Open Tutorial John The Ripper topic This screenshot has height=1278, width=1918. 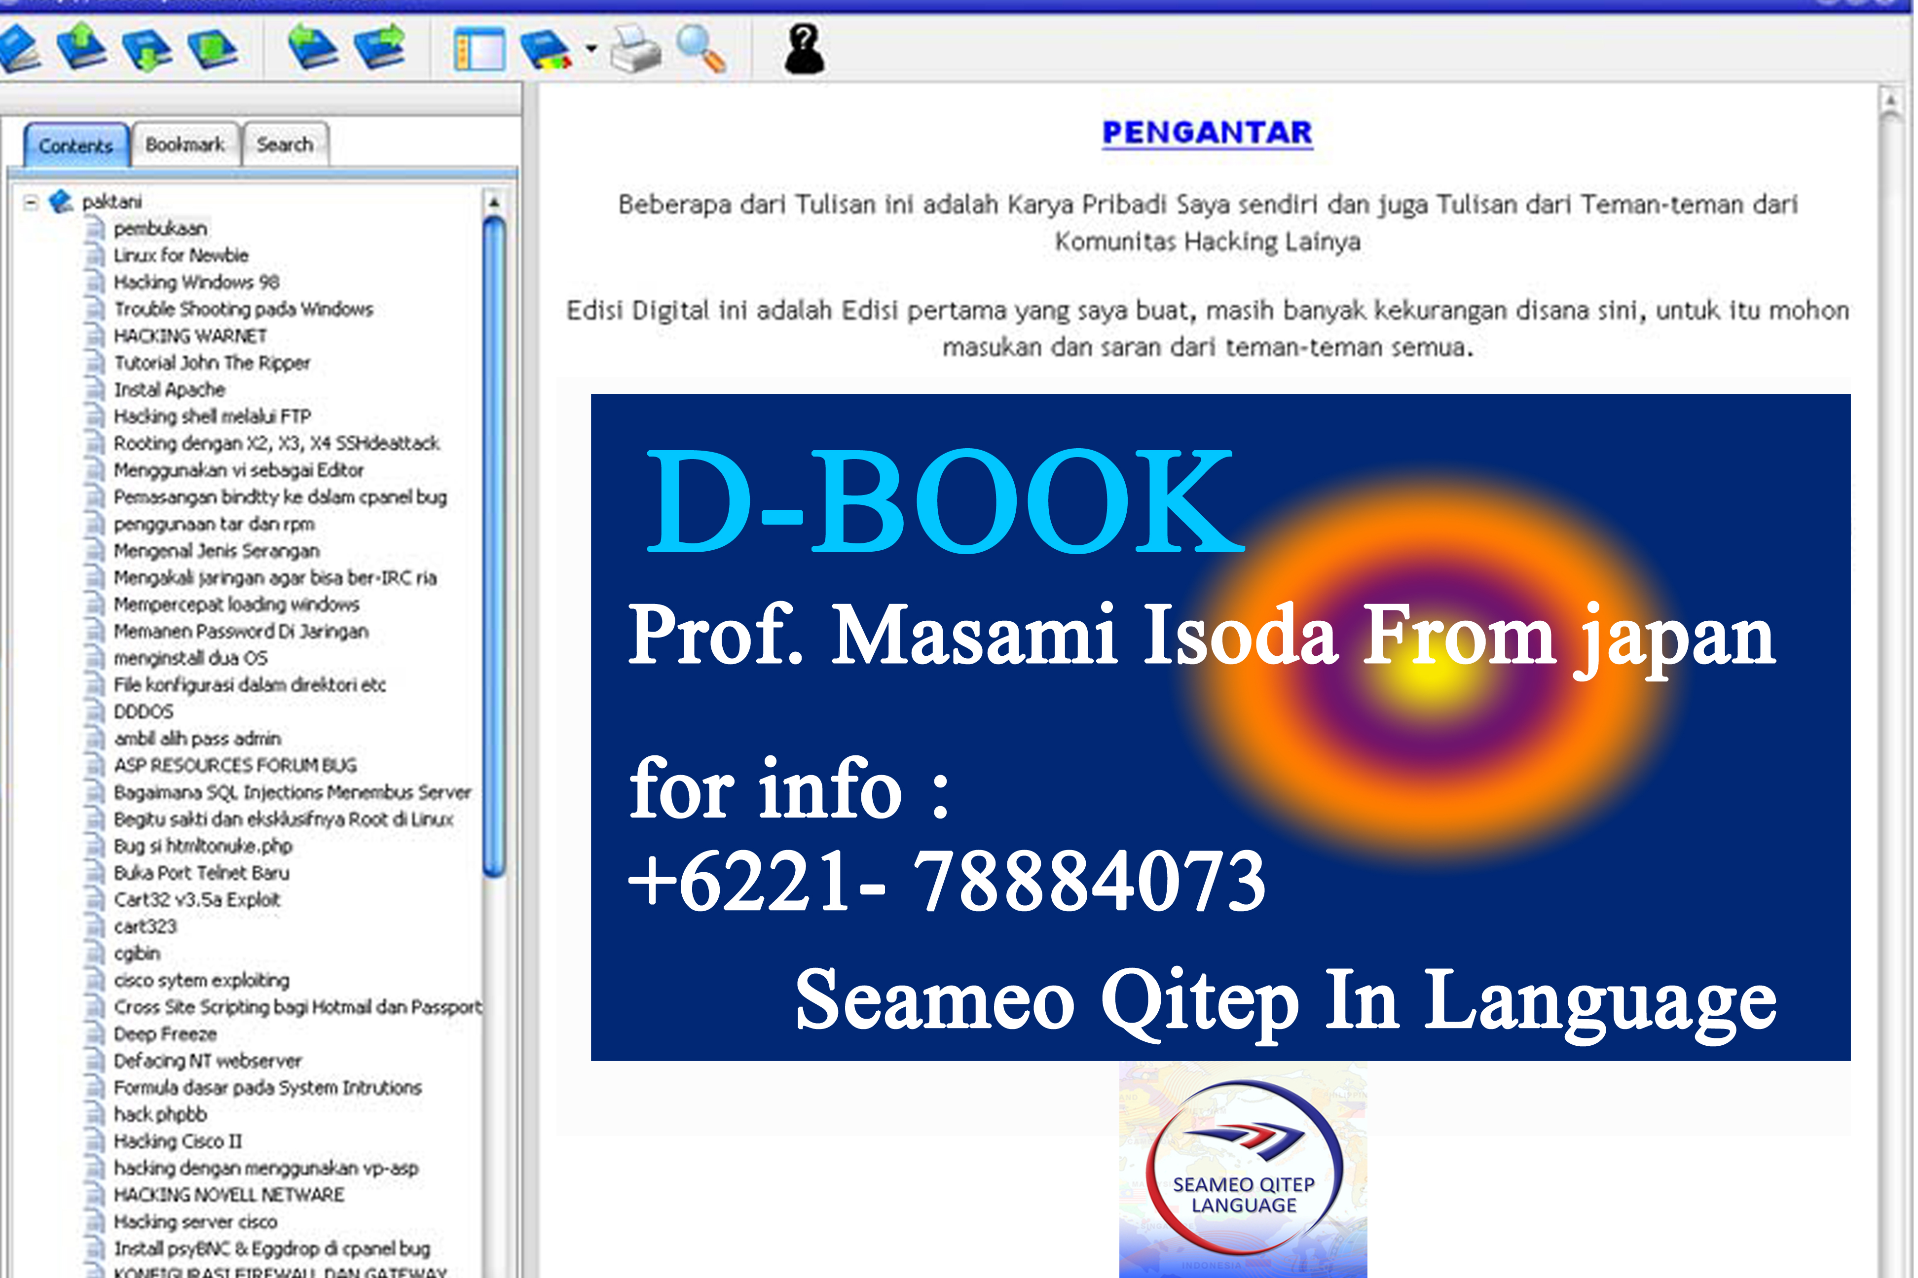click(x=212, y=363)
